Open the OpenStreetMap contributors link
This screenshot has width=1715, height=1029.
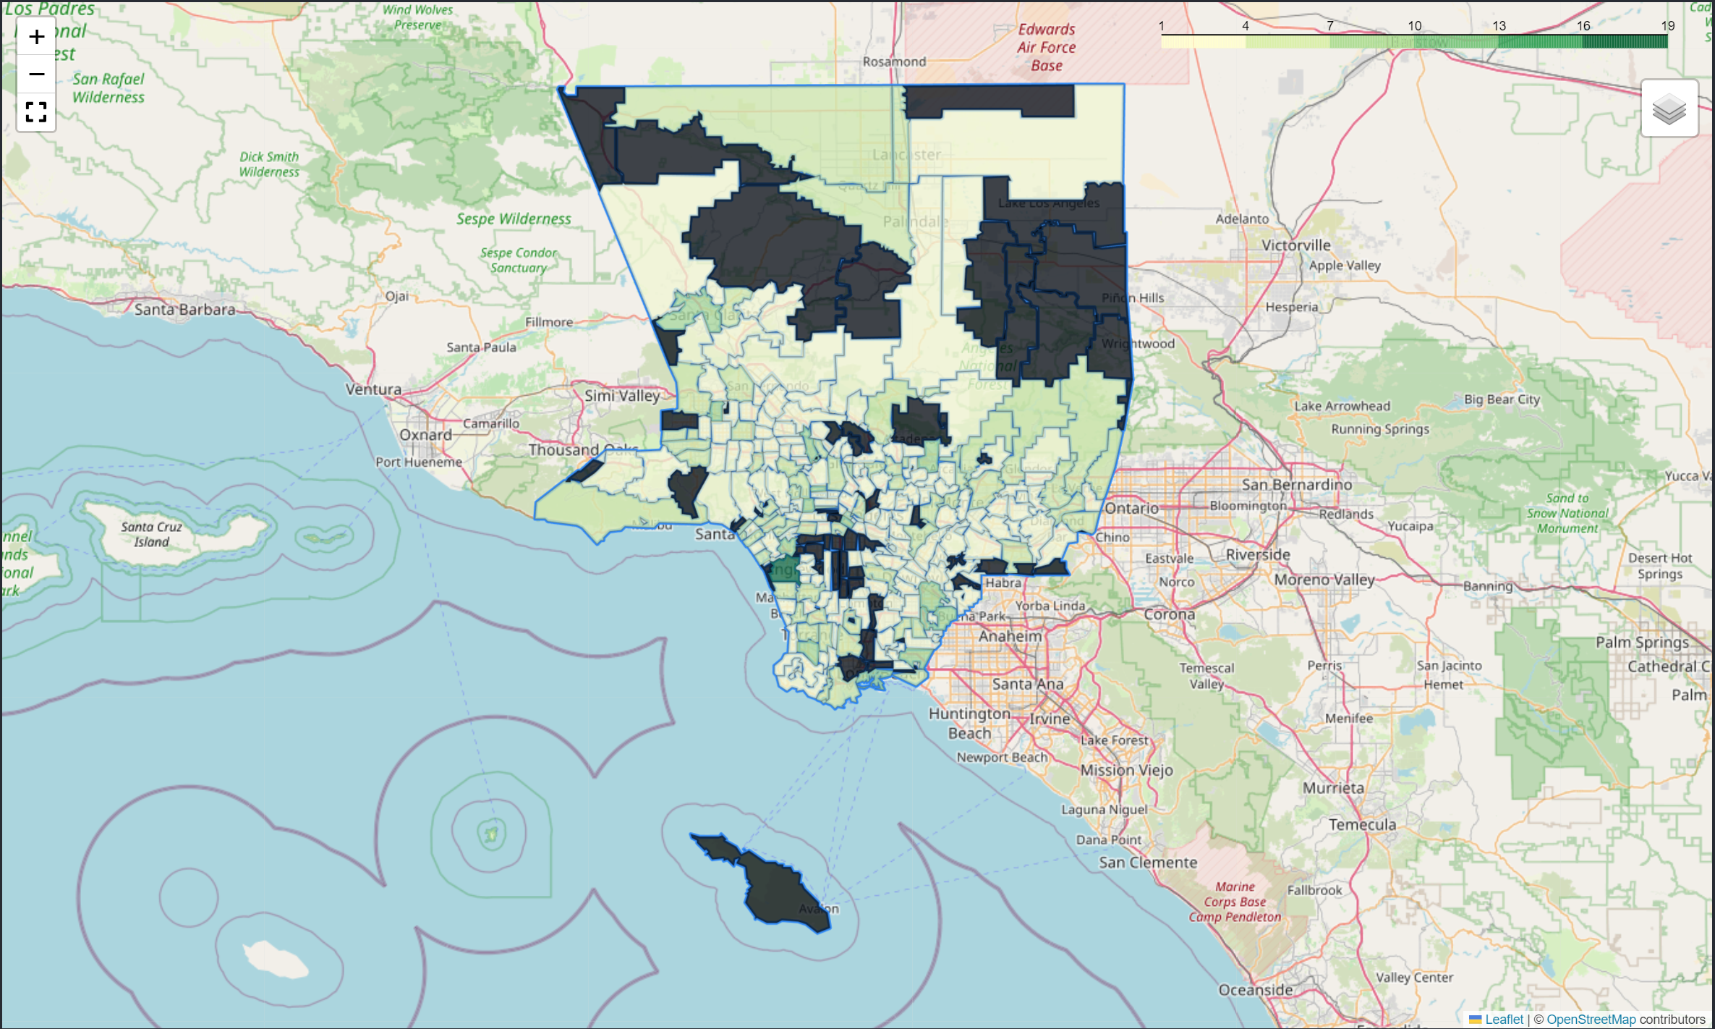(x=1591, y=1019)
